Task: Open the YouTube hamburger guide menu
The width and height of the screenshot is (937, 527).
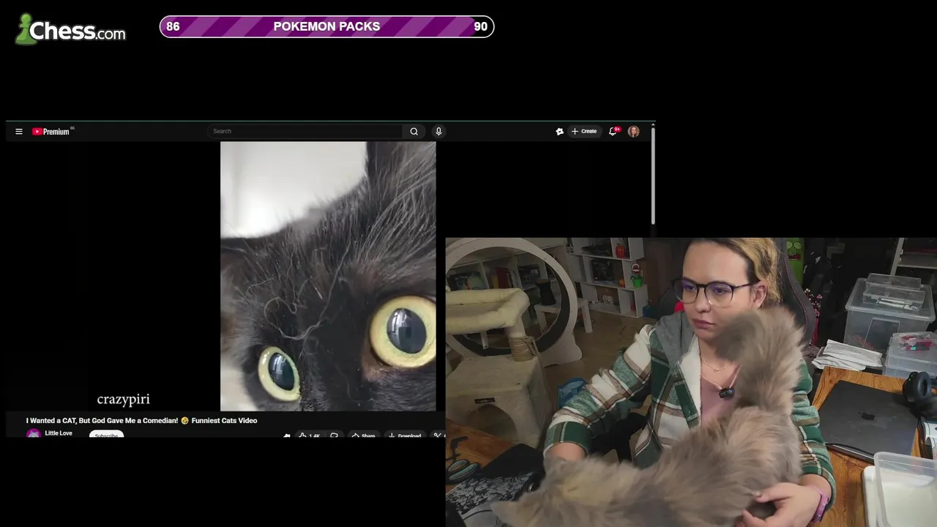Action: pyautogui.click(x=19, y=132)
